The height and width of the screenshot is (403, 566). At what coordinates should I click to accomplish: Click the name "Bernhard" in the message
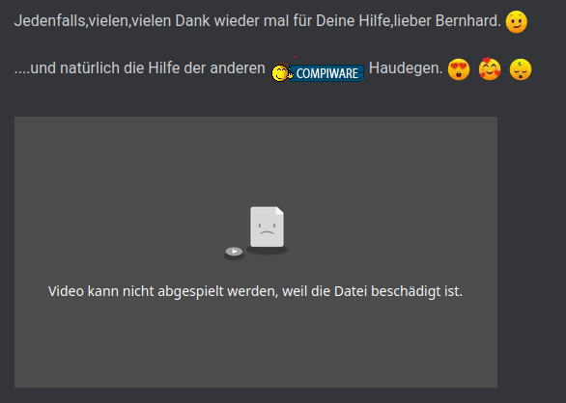click(468, 21)
